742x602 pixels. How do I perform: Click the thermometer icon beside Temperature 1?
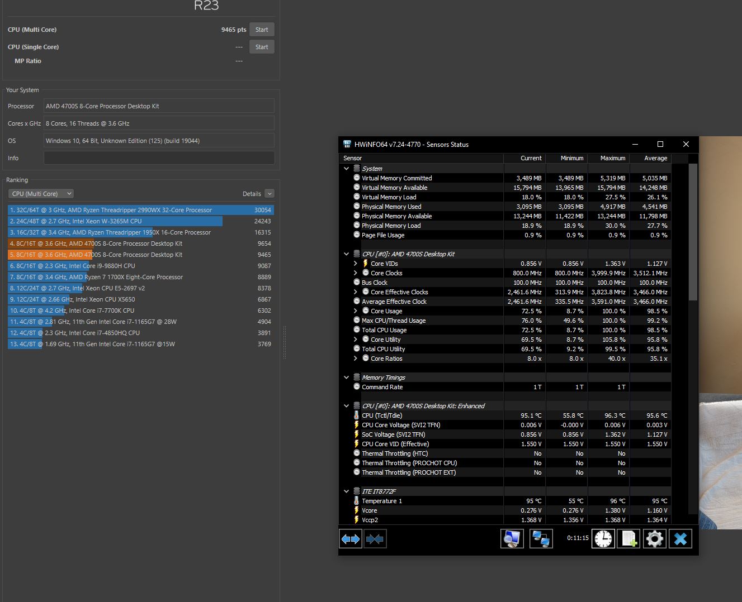pos(357,501)
